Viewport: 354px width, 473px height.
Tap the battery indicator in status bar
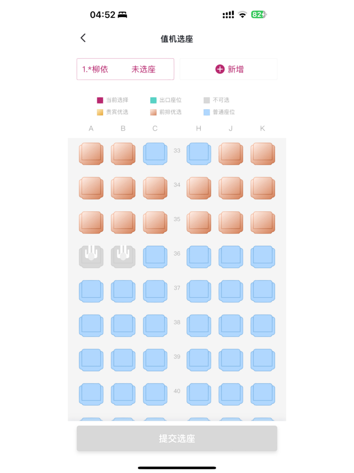[x=258, y=14]
